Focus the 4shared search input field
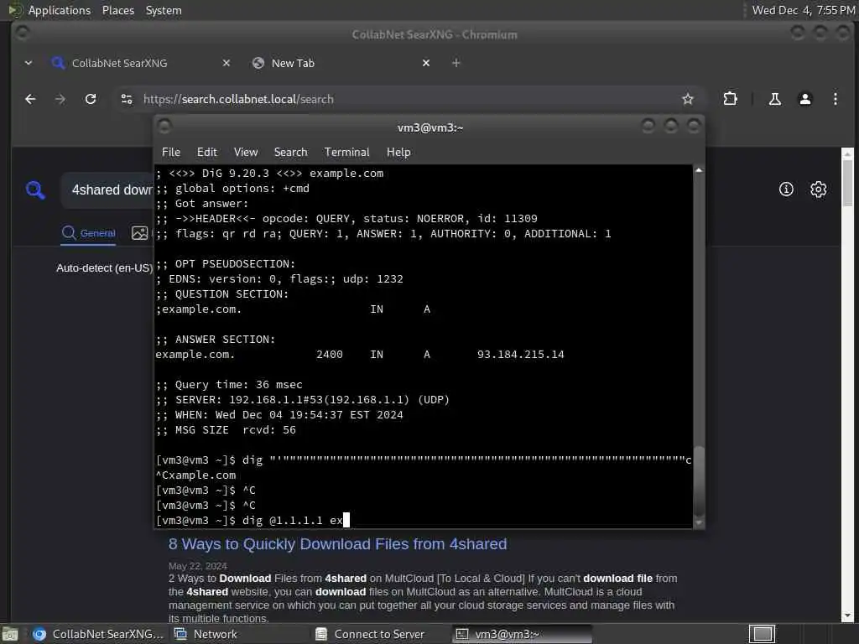This screenshot has height=644, width=859. (x=108, y=190)
